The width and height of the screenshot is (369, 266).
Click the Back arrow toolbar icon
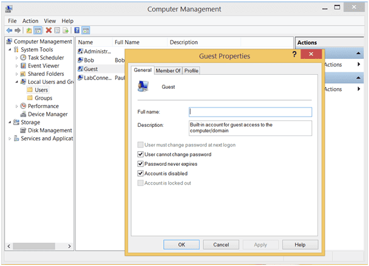pos(10,30)
